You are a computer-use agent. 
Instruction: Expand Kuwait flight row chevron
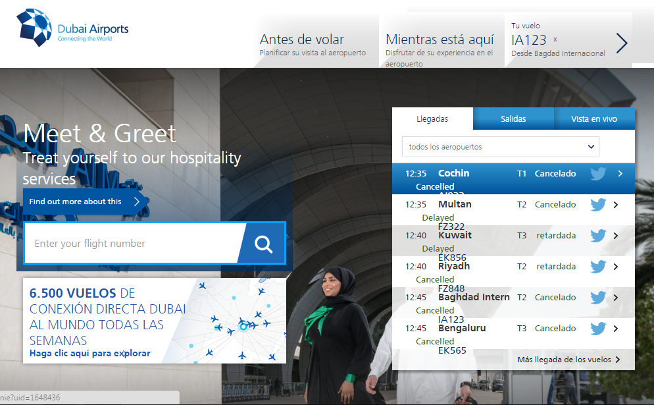pos(616,236)
